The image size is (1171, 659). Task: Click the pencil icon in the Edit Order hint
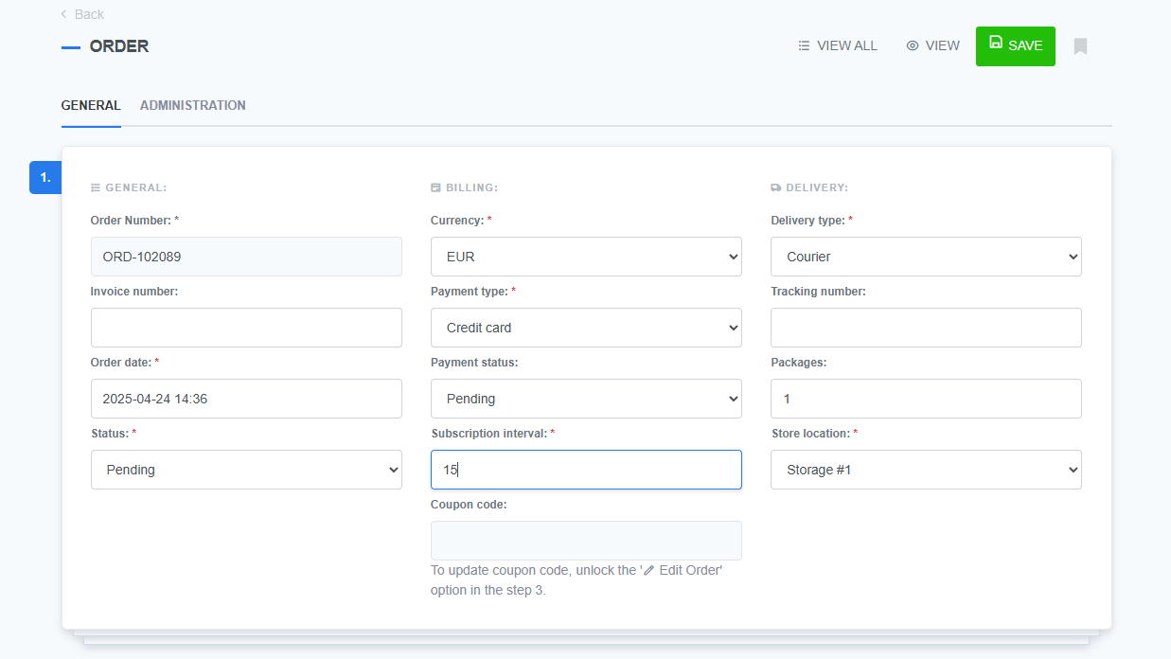click(x=647, y=570)
